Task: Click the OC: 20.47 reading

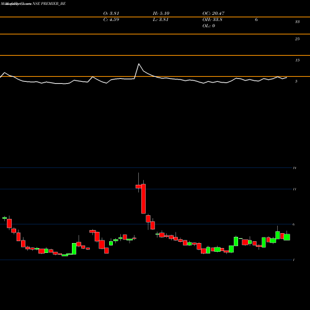Action: (213, 13)
